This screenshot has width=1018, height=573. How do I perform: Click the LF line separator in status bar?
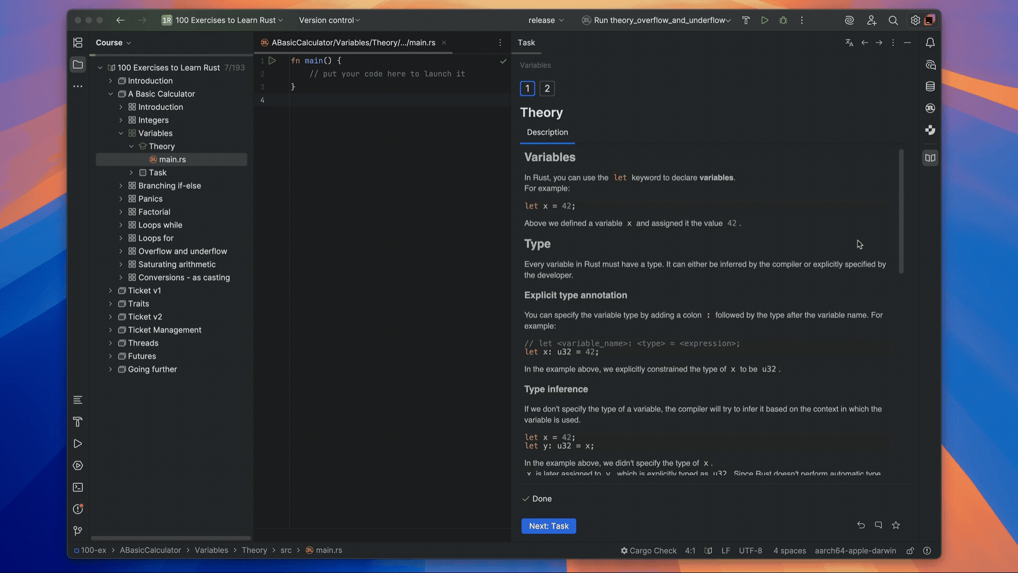(x=726, y=551)
